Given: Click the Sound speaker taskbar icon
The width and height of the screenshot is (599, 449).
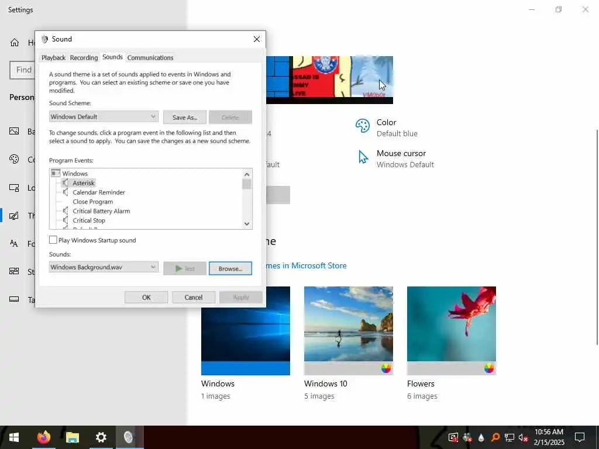Looking at the screenshot, I should tap(129, 437).
